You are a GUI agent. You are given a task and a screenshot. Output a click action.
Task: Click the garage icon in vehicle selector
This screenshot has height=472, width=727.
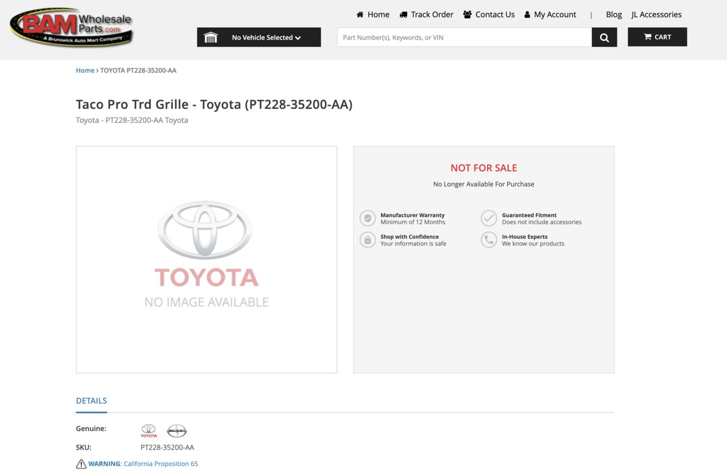(211, 38)
